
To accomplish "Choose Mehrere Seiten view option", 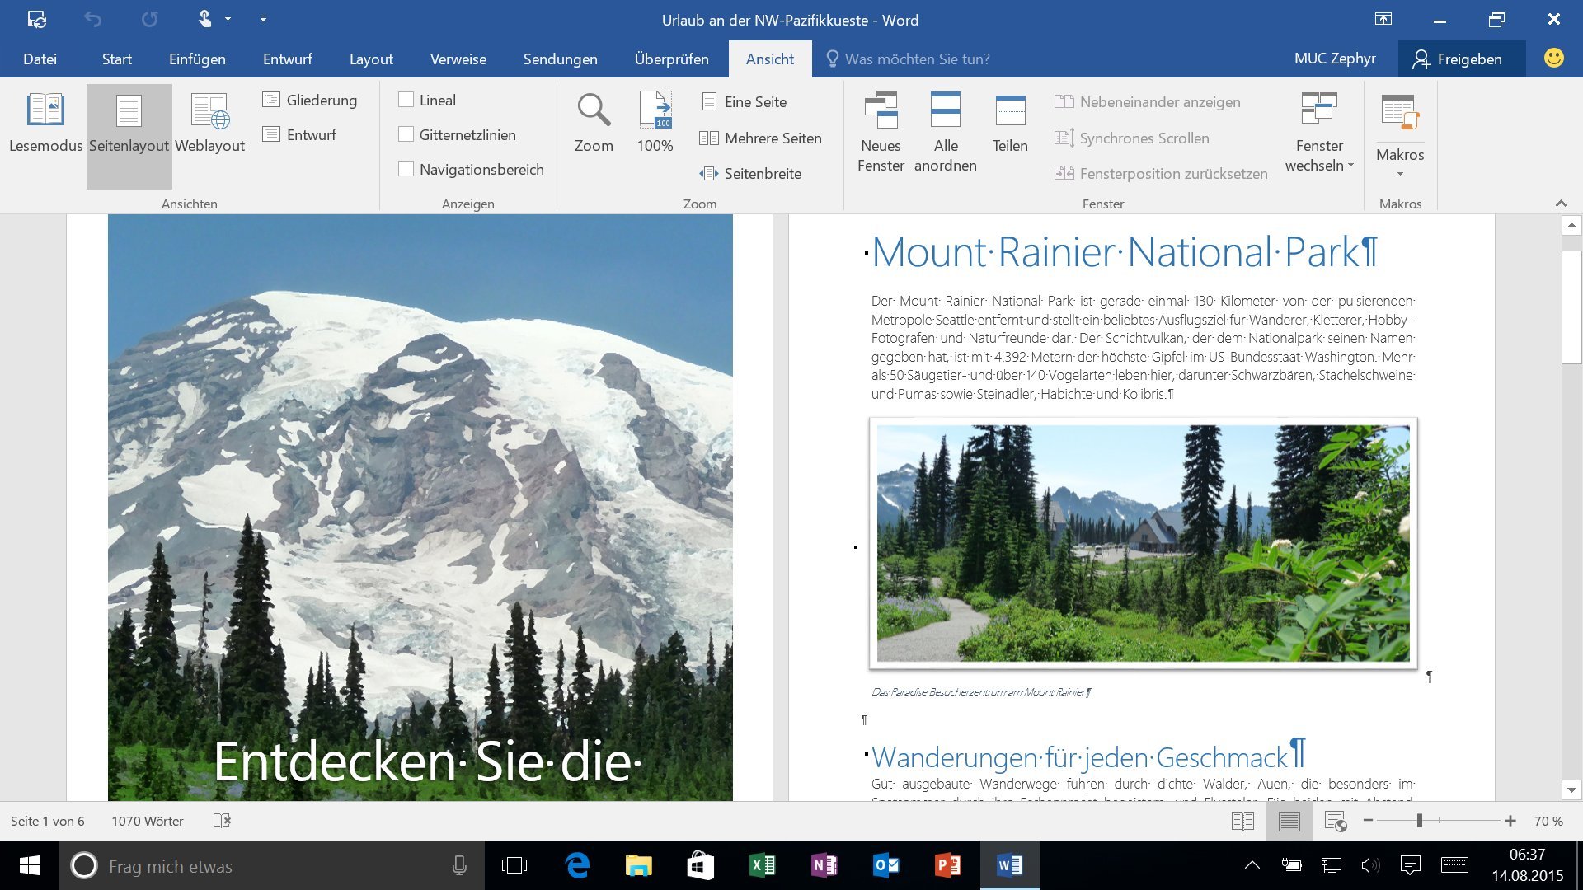I will 760,138.
